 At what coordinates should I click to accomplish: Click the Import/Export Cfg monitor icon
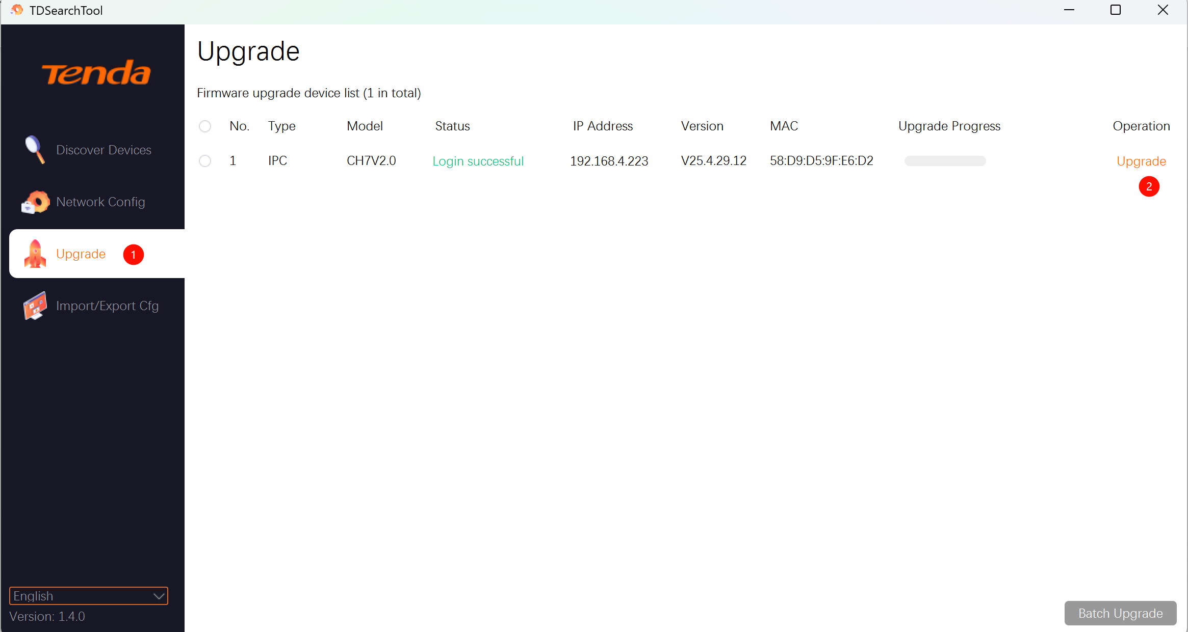pos(35,306)
